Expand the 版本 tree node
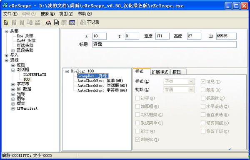The width and height of the screenshot is (250, 160). point(13,104)
